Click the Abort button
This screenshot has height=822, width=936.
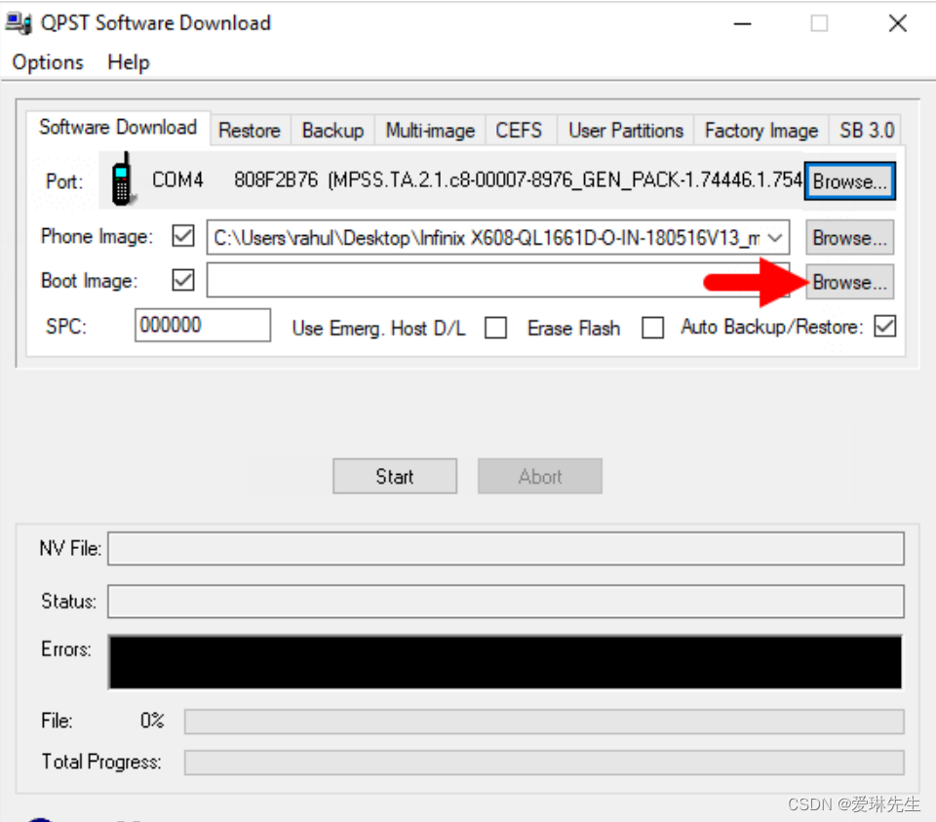[x=539, y=477]
